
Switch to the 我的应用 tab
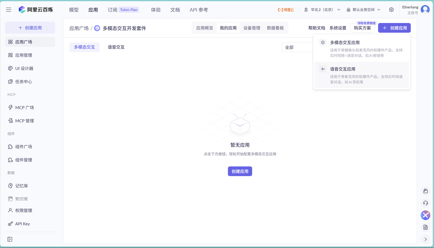click(x=228, y=28)
